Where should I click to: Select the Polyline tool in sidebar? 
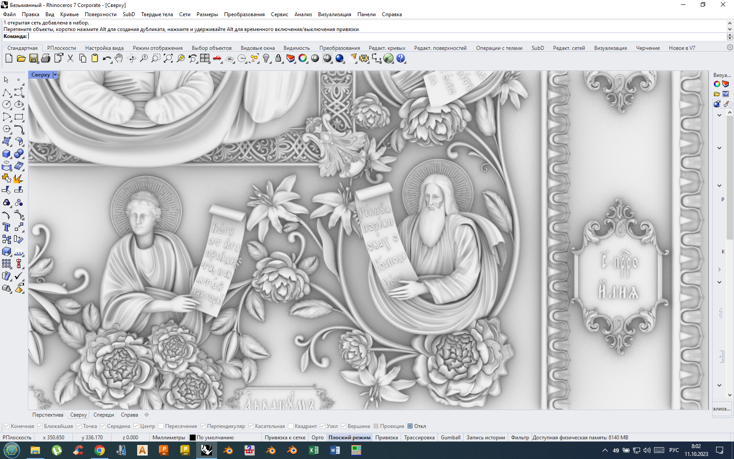pos(7,92)
